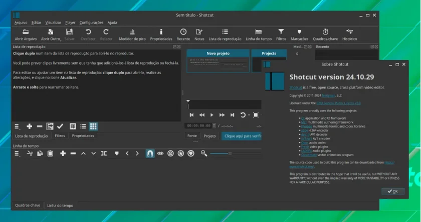Image resolution: width=421 pixels, height=222 pixels.
Task: Adjust the timeline zoom slider
Action: pyautogui.click(x=235, y=153)
